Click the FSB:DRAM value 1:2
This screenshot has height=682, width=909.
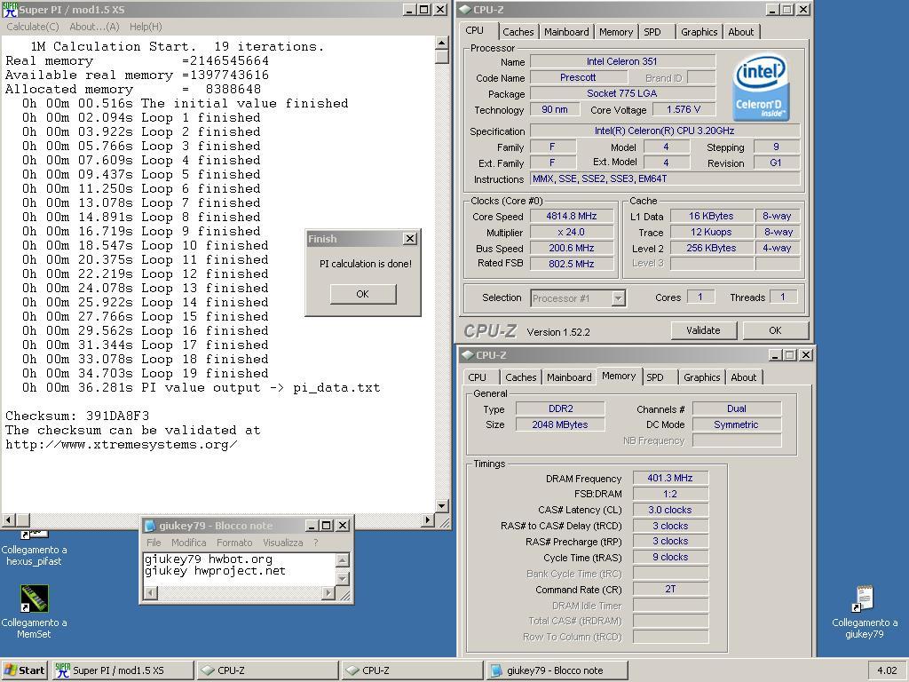point(670,494)
